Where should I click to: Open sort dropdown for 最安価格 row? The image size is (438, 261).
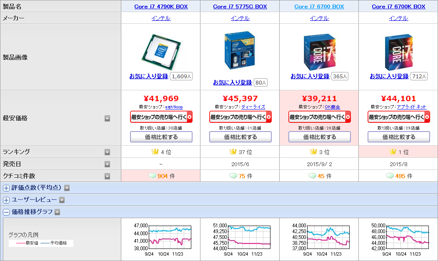pyautogui.click(x=107, y=118)
